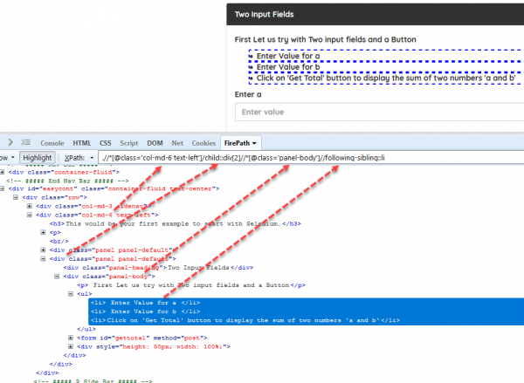The image size is (524, 383).
Task: Switch to the Script tab
Action: [x=129, y=143]
